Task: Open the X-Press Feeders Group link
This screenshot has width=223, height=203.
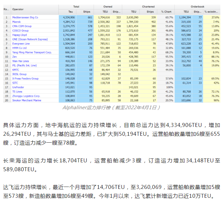Action: pyautogui.click(x=25, y=79)
